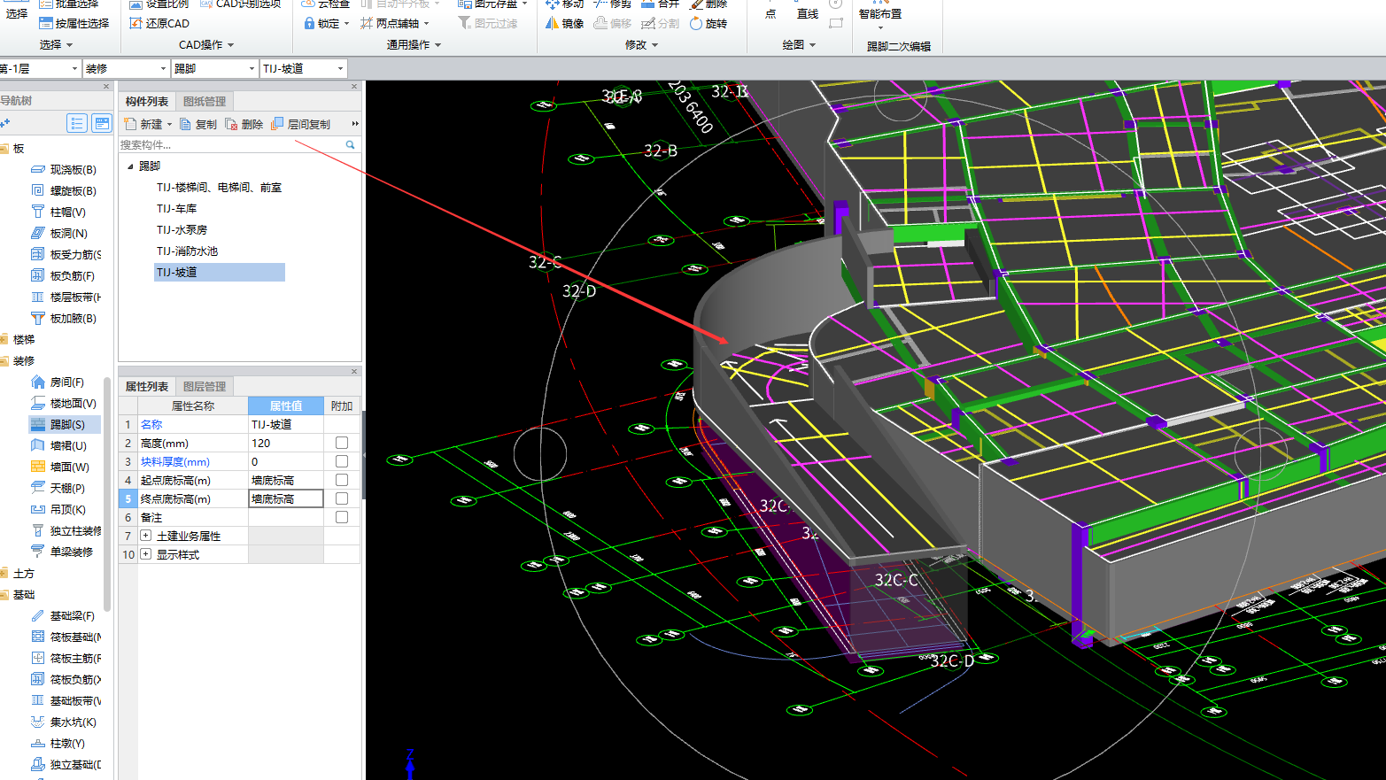The image size is (1386, 780).
Task: Select the 墙裙(U) dado item
Action: coord(59,445)
